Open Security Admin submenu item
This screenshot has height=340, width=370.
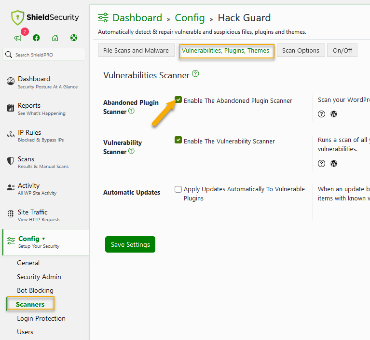pos(39,277)
